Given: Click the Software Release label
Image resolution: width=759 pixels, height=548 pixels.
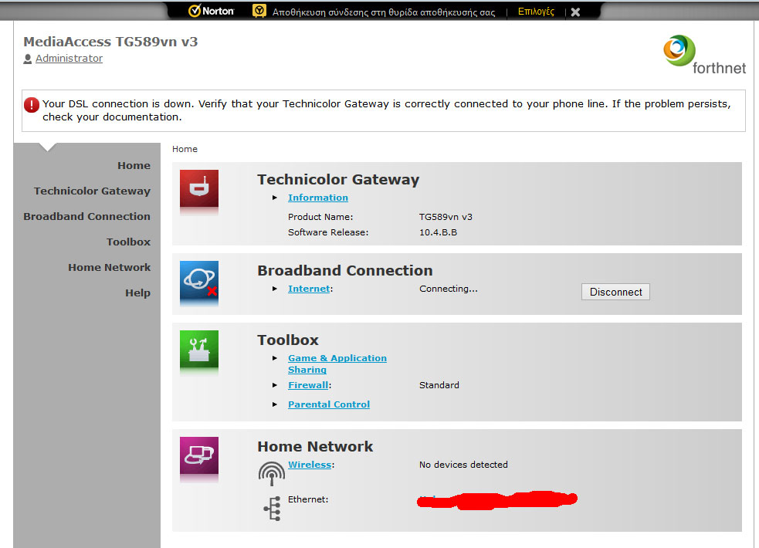Looking at the screenshot, I should (328, 232).
